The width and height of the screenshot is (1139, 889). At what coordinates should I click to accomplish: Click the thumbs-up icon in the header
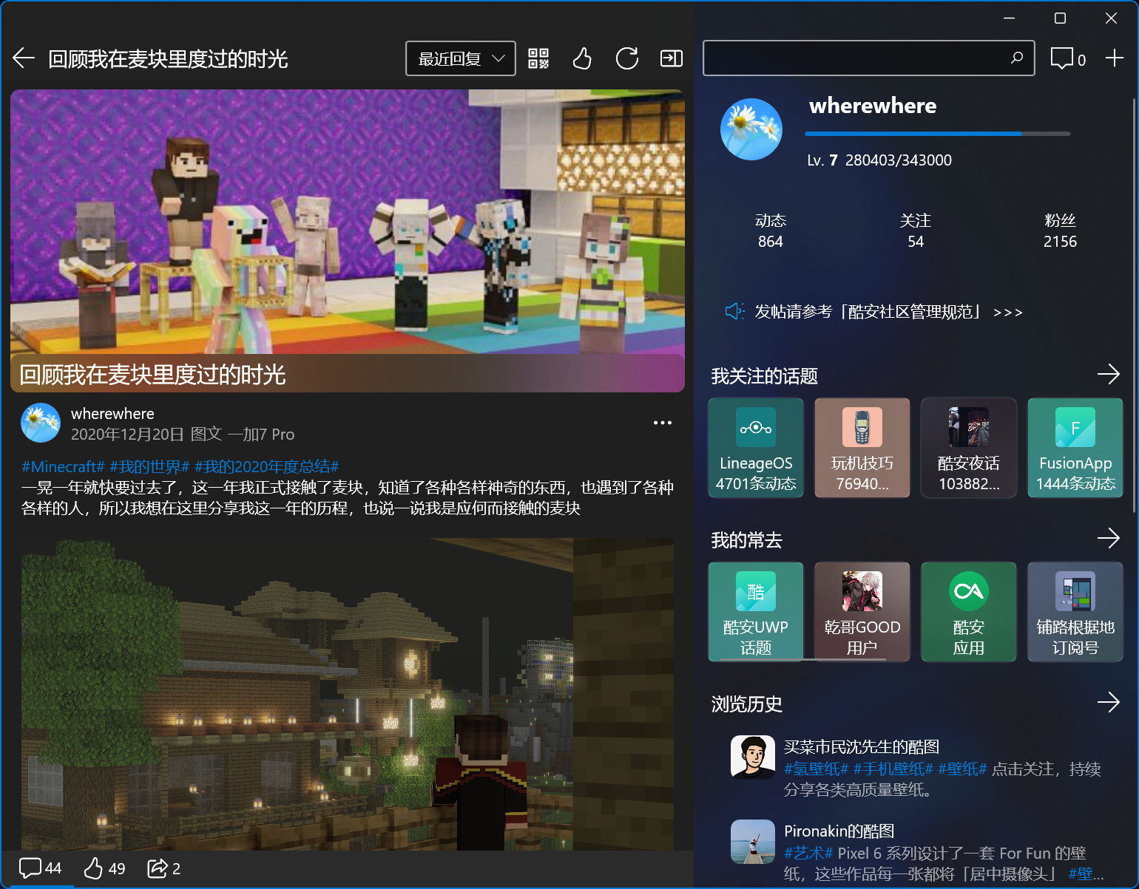pyautogui.click(x=582, y=58)
